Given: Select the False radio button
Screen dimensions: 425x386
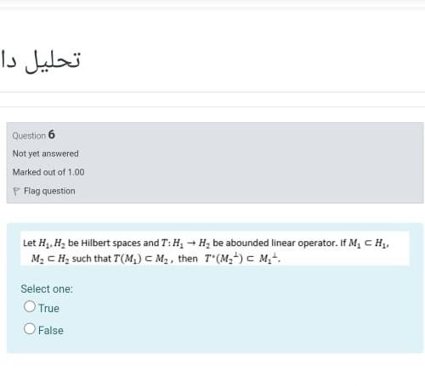Looking at the screenshot, I should (30, 328).
